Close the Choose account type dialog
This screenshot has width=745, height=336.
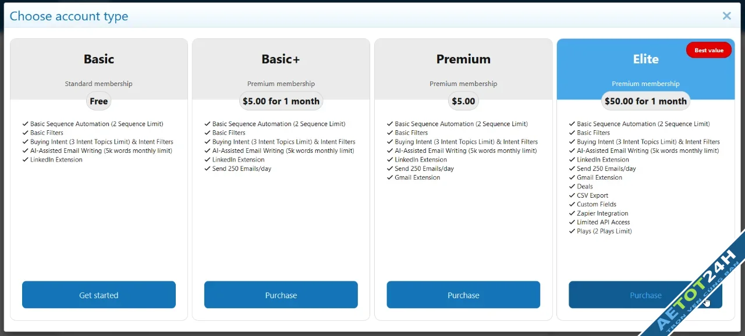point(726,16)
